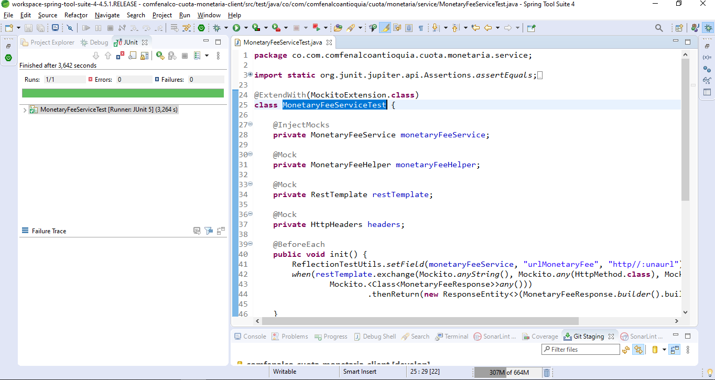Open the New file dropdown arrow
Image resolution: width=715 pixels, height=380 pixels.
(x=18, y=28)
